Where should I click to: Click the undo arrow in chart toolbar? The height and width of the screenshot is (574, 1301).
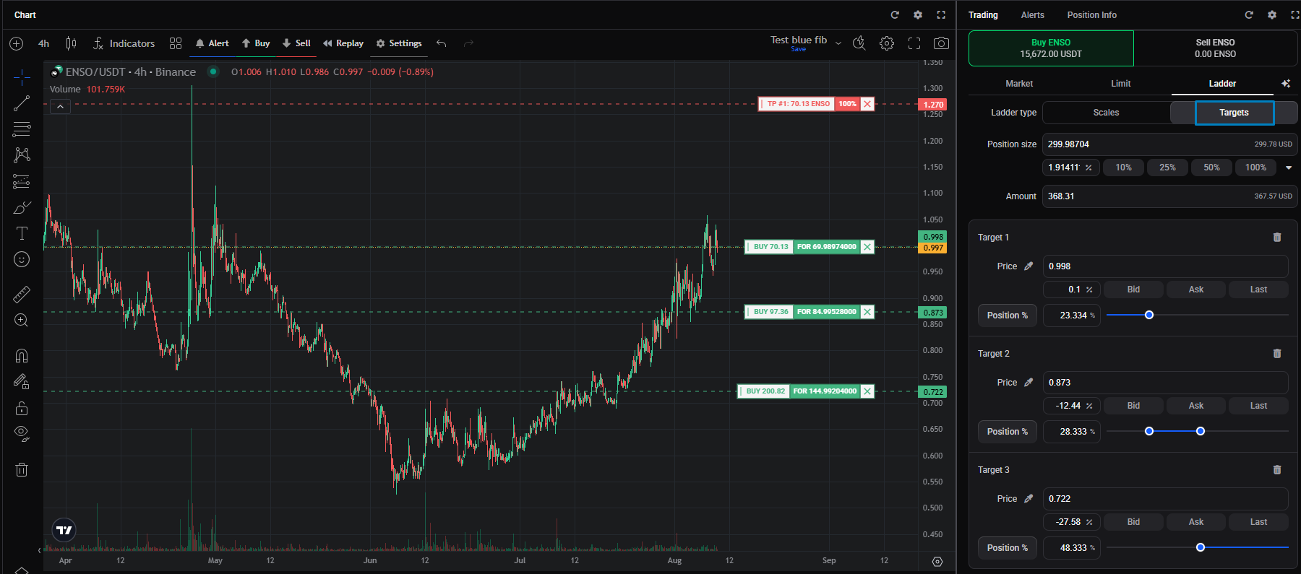pyautogui.click(x=442, y=43)
